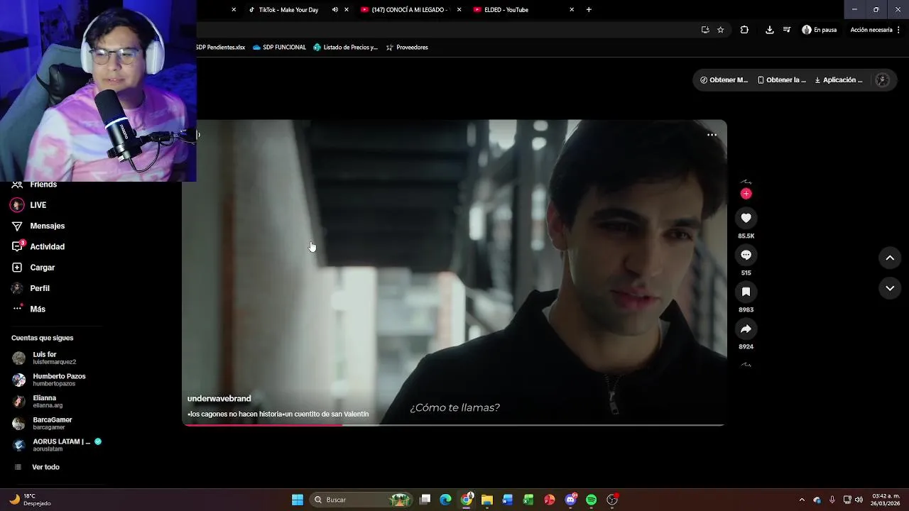Open Humberto Pazos followed account
The width and height of the screenshot is (909, 511).
click(x=49, y=380)
